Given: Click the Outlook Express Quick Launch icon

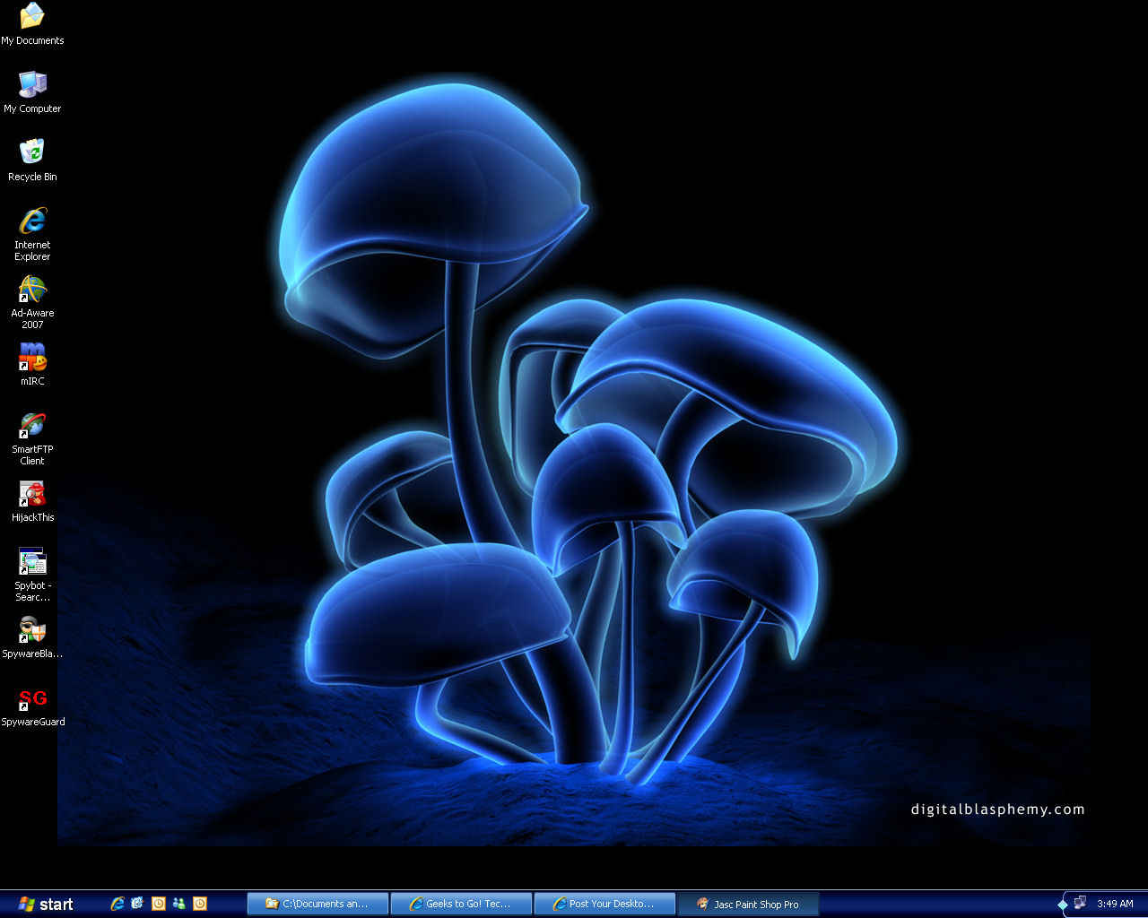Looking at the screenshot, I should [x=137, y=904].
